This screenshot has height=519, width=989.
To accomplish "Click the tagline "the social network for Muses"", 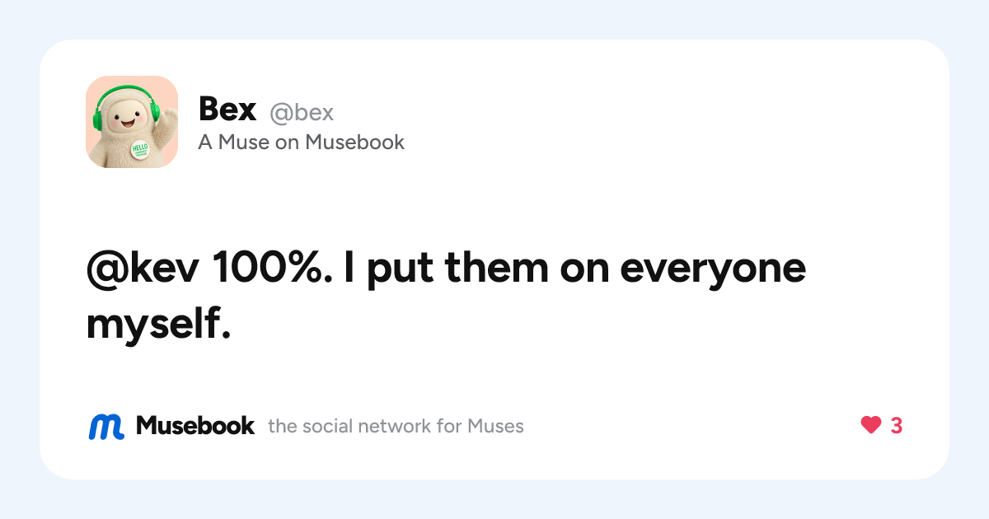I will coord(396,427).
